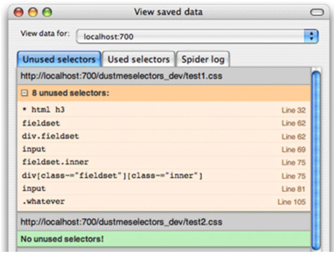Select the input selector on Line 69
334x256 pixels.
[164, 149]
